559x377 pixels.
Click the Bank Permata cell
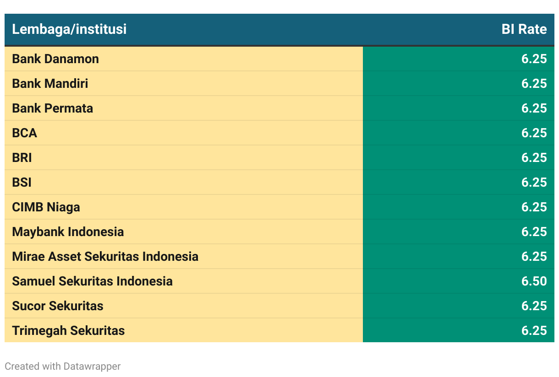(52, 108)
